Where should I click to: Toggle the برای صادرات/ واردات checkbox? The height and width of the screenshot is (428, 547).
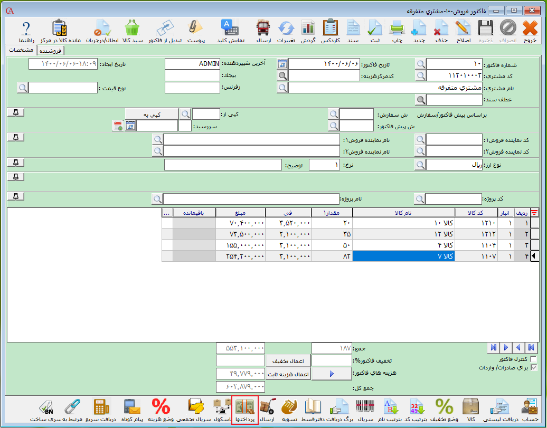(x=533, y=368)
